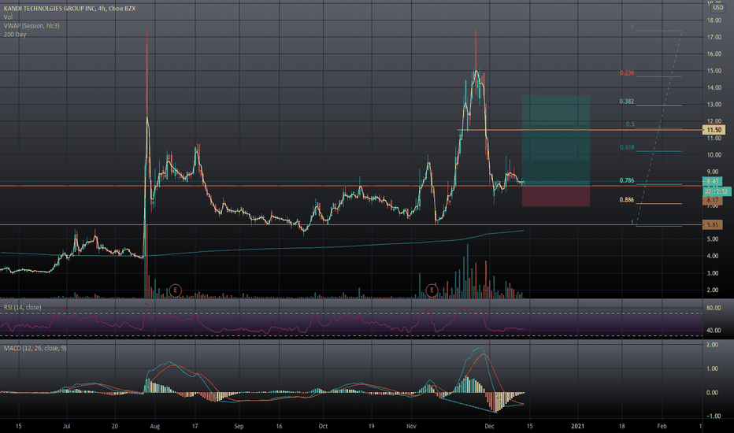Click the red stop-loss zone of position
Image resolution: width=734 pixels, height=433 pixels.
pos(556,196)
